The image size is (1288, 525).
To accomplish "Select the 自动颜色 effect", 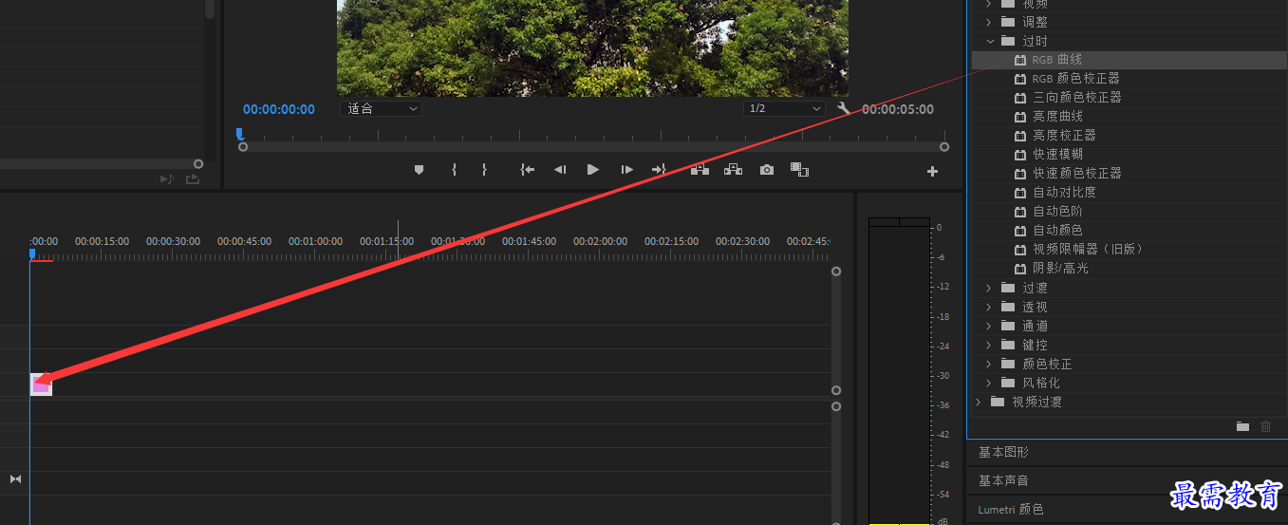I will [1057, 230].
